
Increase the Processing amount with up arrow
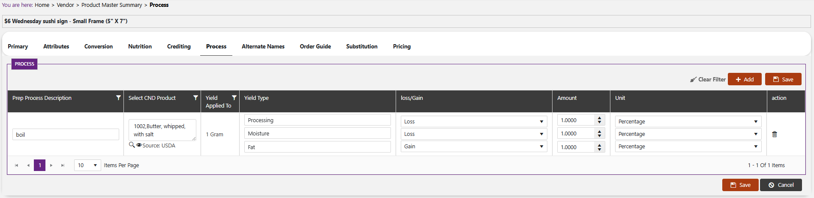[x=599, y=118]
